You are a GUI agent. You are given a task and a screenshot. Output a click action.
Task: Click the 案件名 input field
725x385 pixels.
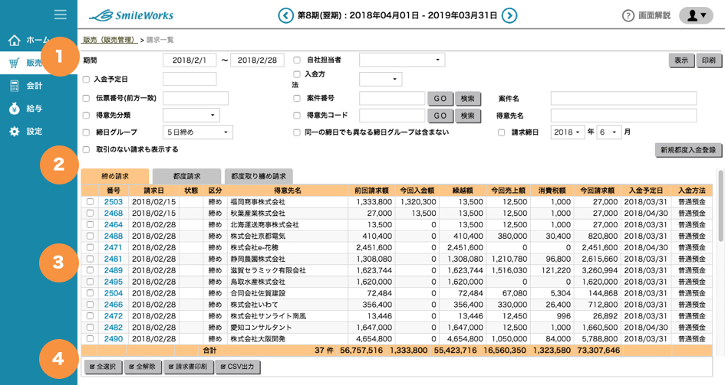pos(623,98)
